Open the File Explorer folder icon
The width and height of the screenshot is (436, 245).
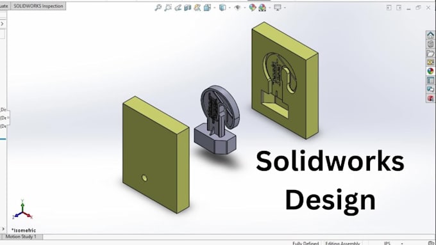430,53
